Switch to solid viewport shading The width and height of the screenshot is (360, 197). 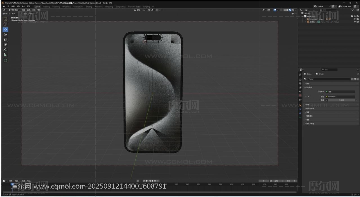click(x=287, y=10)
